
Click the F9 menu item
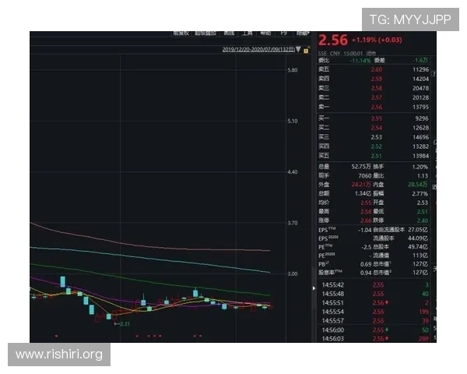[283, 33]
